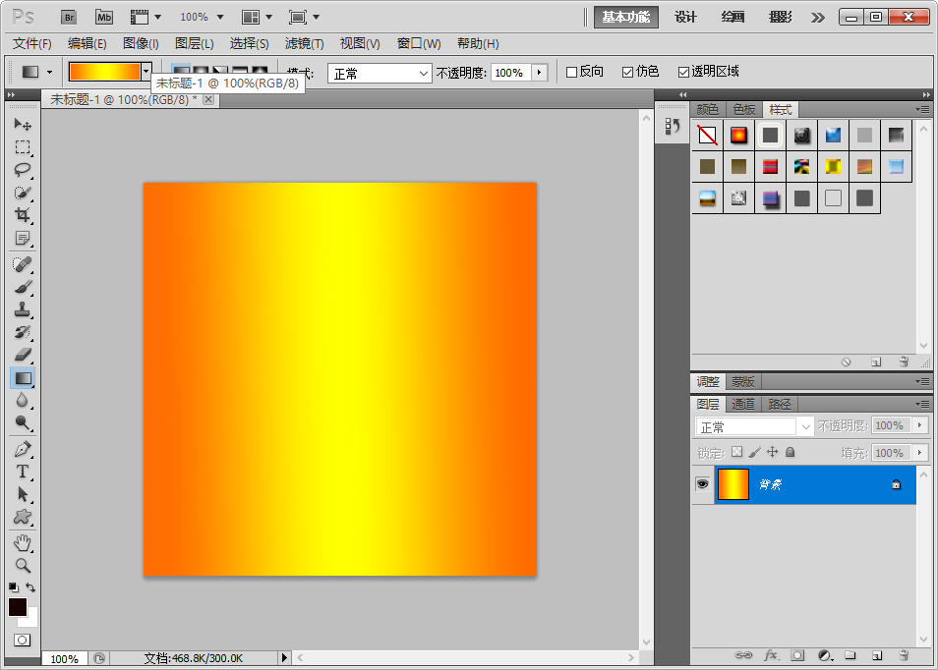Hide the 背景 layer with eye icon

coord(702,484)
